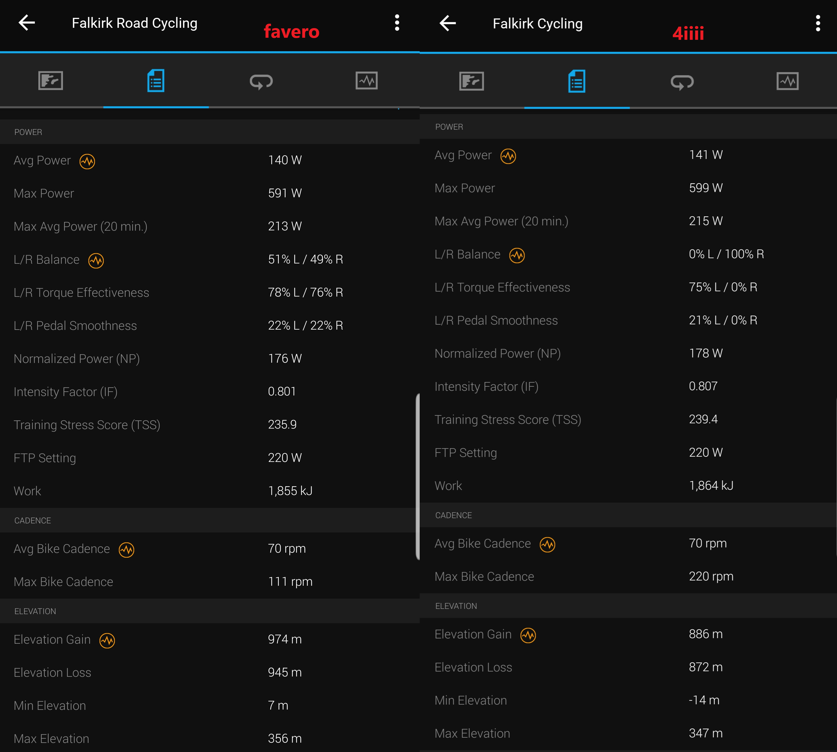Open overflow menu on Falkirk Road Cycling screen

click(x=397, y=23)
